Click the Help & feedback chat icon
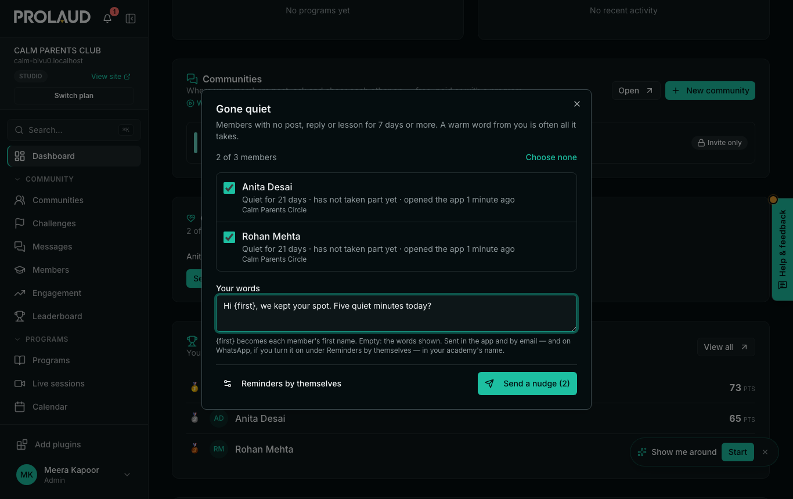The height and width of the screenshot is (499, 793). 783,285
